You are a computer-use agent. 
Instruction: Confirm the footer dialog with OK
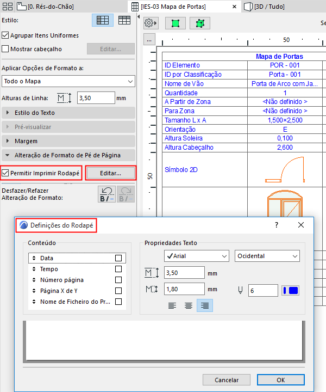280,380
